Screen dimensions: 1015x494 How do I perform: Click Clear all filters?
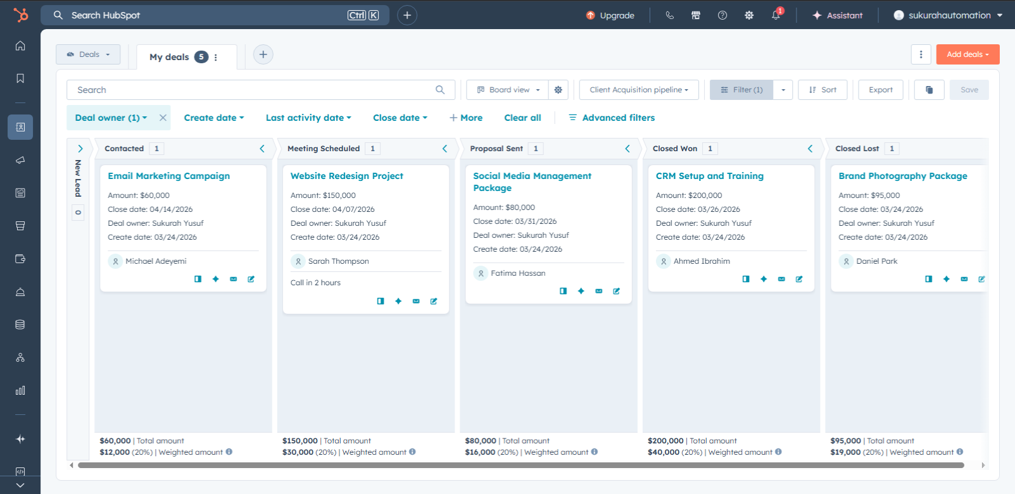(522, 118)
